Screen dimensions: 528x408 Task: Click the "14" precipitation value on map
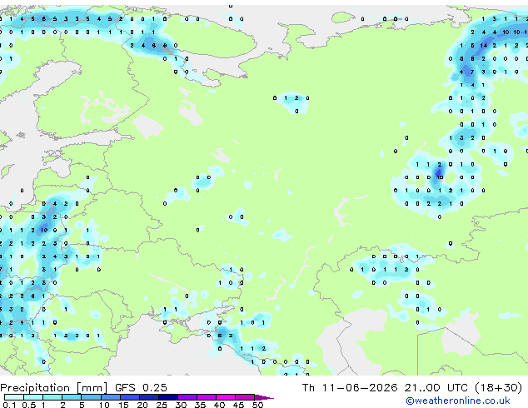point(484,46)
